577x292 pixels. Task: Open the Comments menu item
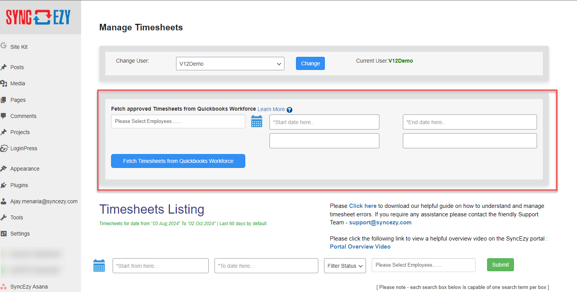pos(23,116)
